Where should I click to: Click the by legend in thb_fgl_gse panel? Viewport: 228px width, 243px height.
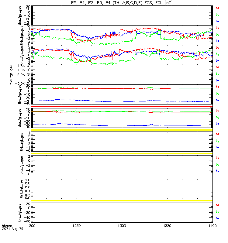click(218, 141)
